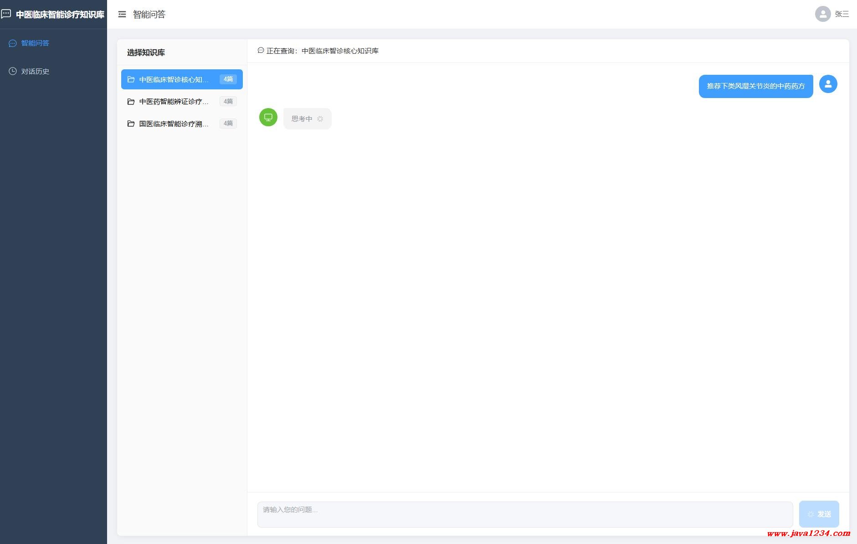This screenshot has height=544, width=857.
Task: Open the 智能问答 sidebar menu item
Action: 35,43
